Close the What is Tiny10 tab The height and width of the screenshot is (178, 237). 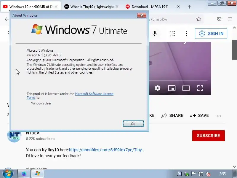[117, 7]
